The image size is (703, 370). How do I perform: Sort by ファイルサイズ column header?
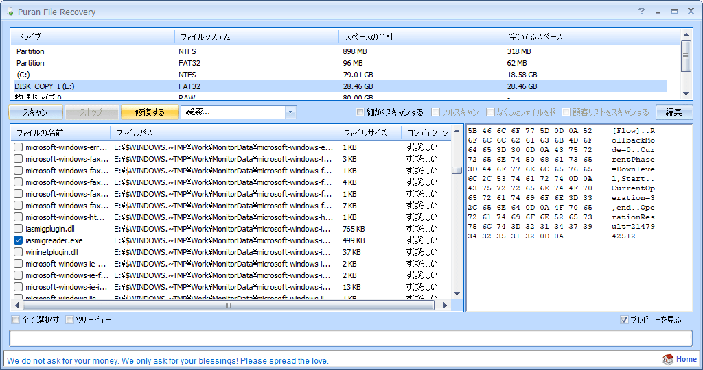(x=365, y=133)
